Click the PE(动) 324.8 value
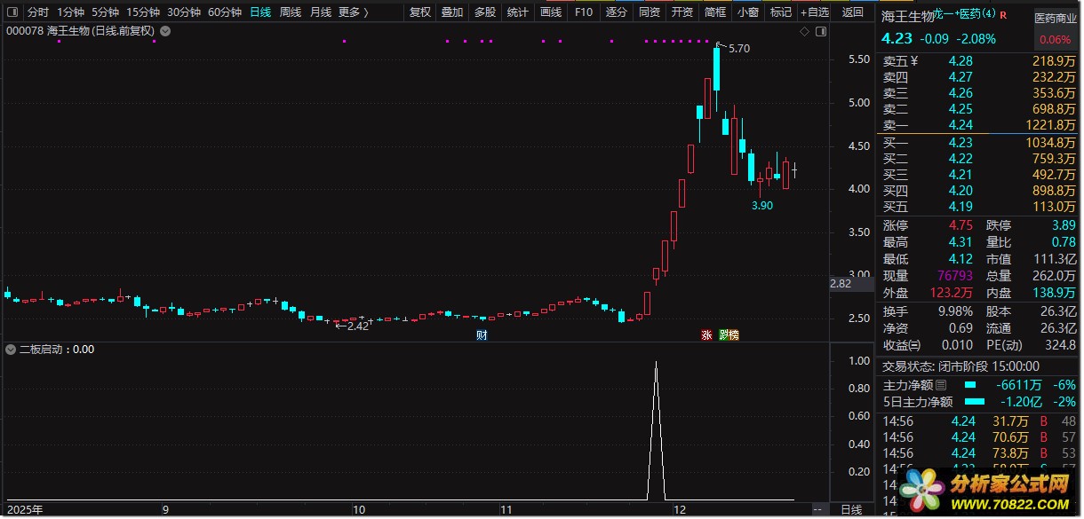The width and height of the screenshot is (1084, 519). coord(1060,345)
